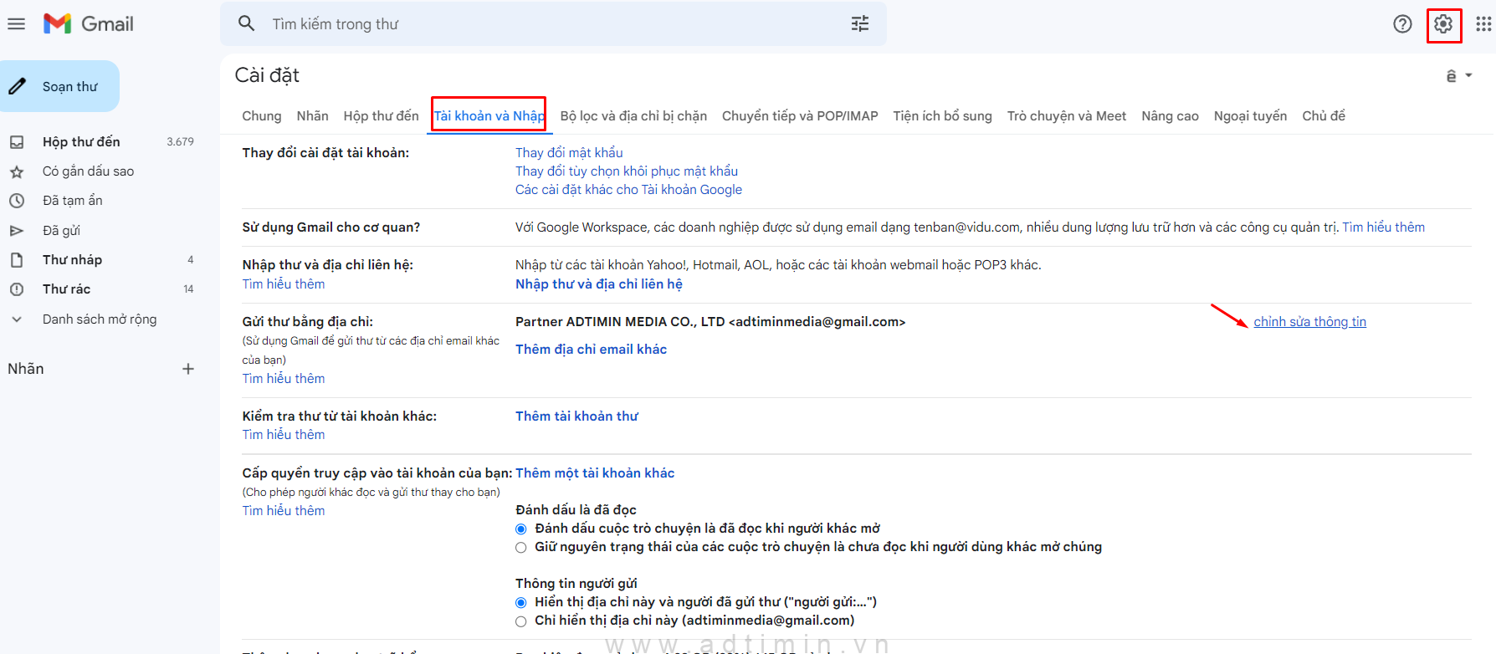This screenshot has height=654, width=1496.
Task: Open the Help question mark icon
Action: click(1403, 24)
